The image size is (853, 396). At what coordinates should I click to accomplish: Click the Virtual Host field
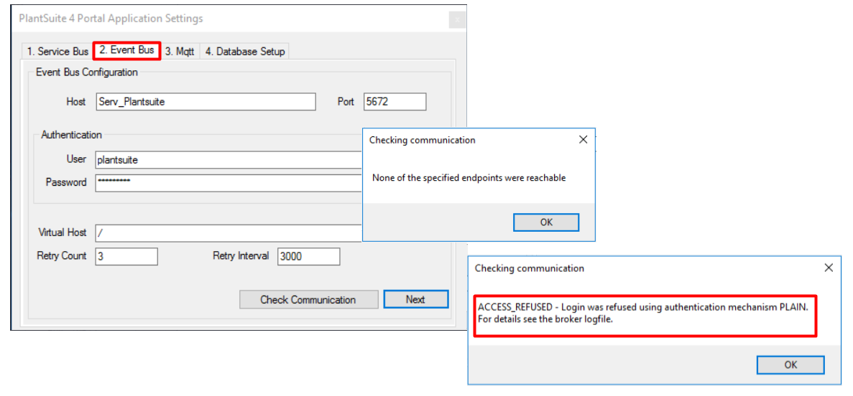pyautogui.click(x=229, y=233)
